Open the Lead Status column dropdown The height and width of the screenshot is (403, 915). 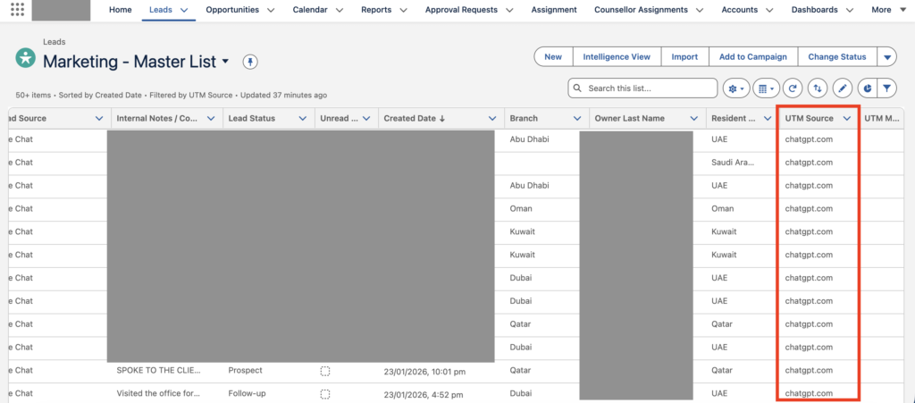click(x=302, y=119)
